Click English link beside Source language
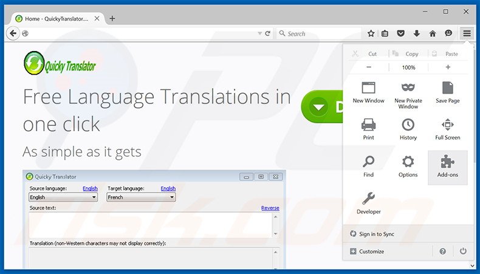 pos(90,188)
